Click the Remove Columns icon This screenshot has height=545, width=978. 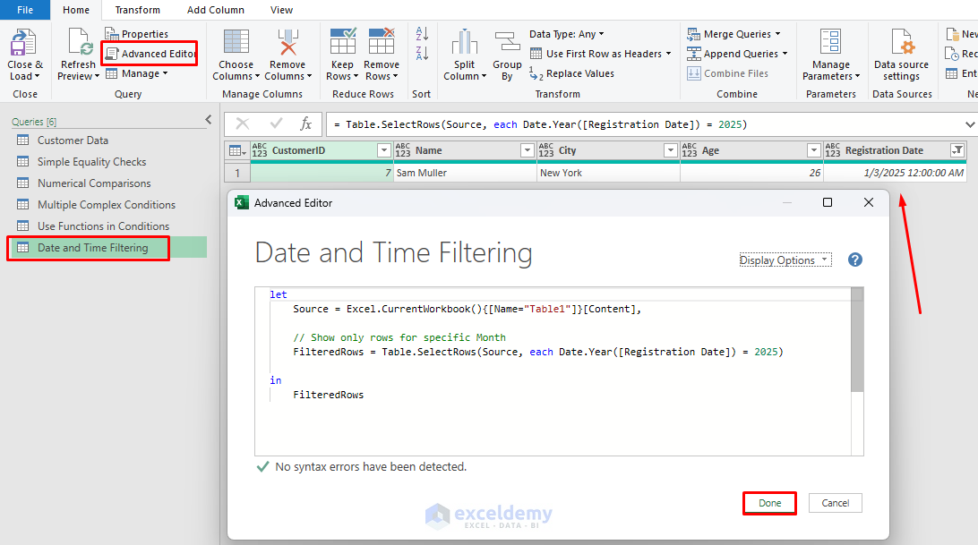pyautogui.click(x=287, y=42)
